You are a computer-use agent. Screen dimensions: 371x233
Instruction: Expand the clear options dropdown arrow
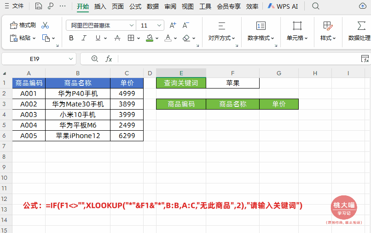[194, 38]
